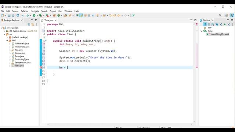Open the Refactor menu
This screenshot has width=235, height=132.
tap(25, 11)
